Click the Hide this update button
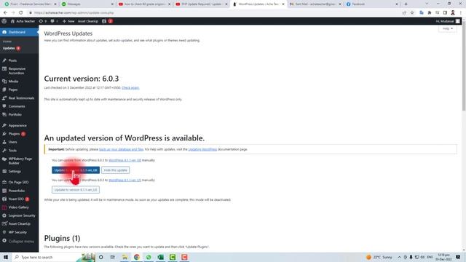The height and width of the screenshot is (262, 466). (x=116, y=170)
